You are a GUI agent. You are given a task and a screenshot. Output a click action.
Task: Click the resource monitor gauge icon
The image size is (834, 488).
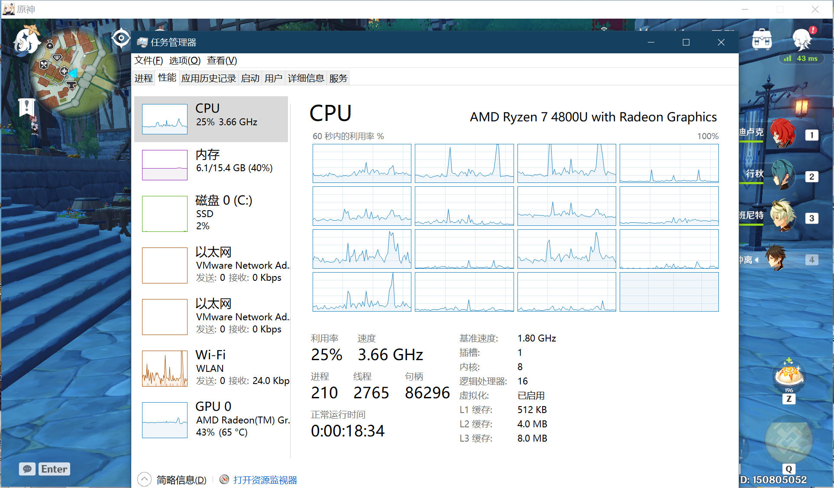click(224, 479)
